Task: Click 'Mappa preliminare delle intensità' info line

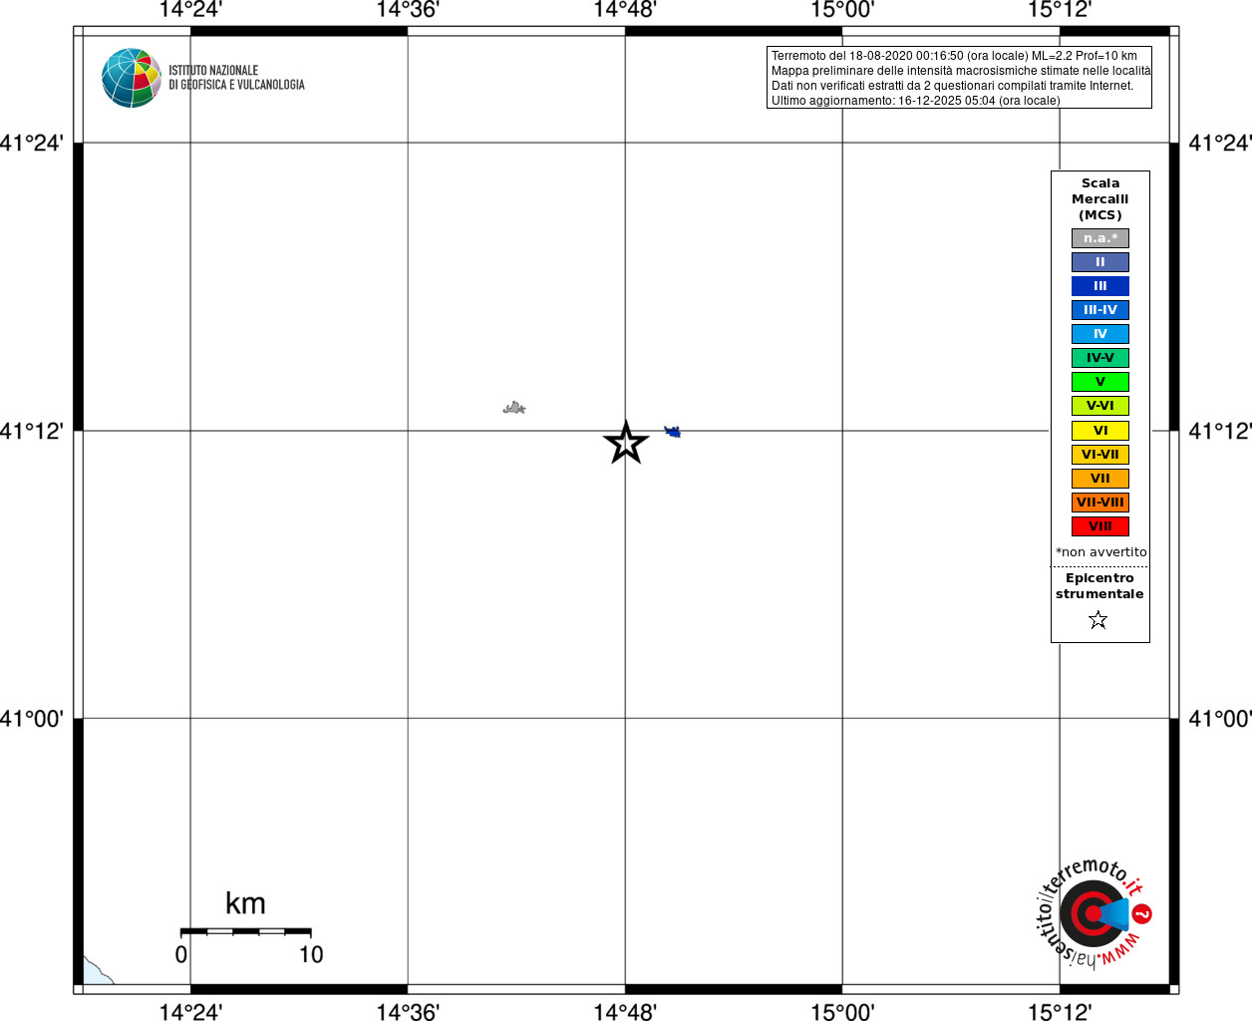Action: click(x=961, y=71)
